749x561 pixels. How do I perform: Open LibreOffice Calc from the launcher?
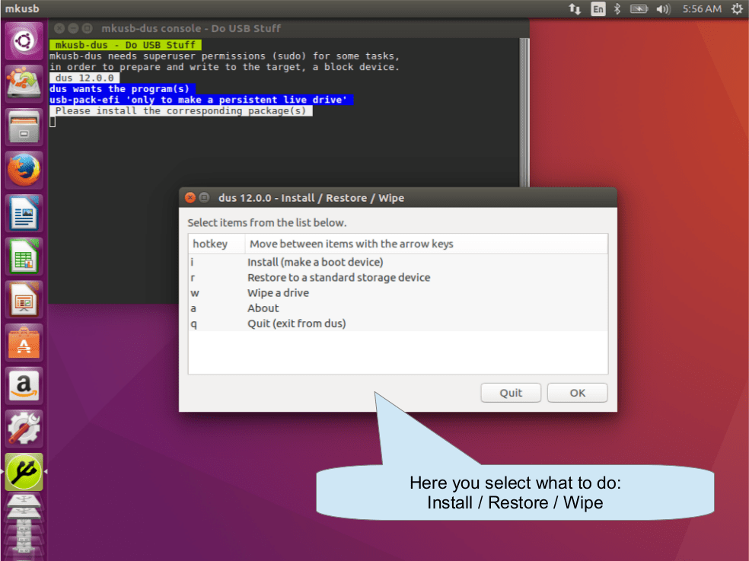click(24, 256)
